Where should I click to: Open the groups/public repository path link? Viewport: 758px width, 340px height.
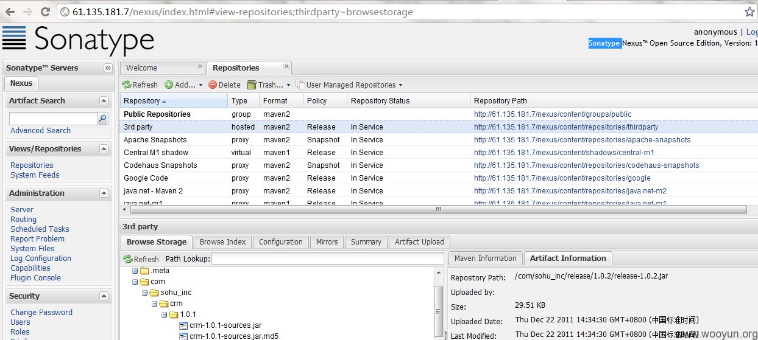pos(553,114)
